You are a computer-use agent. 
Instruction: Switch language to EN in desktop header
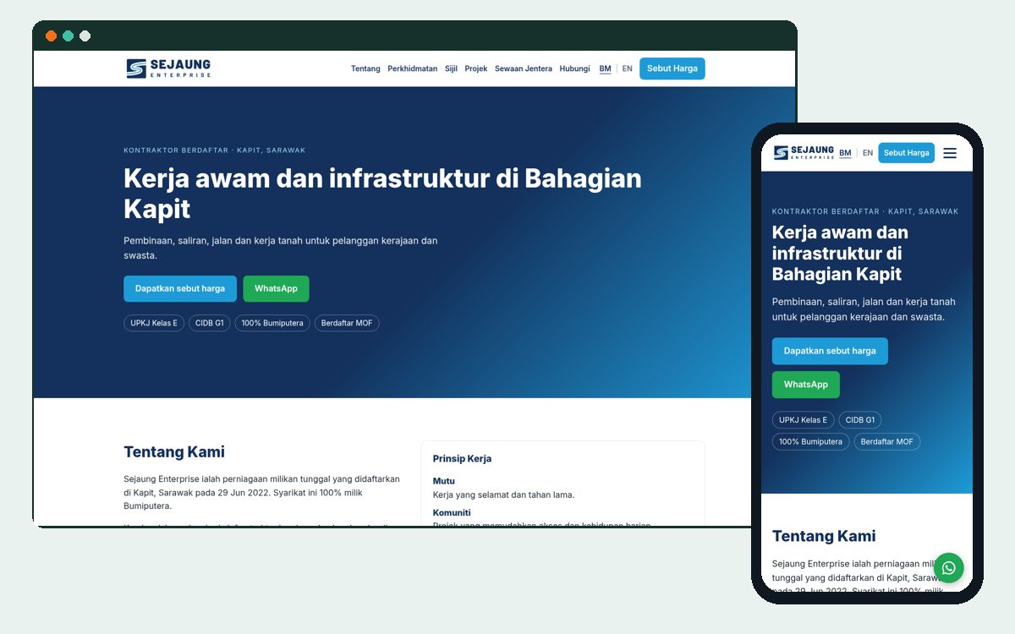pos(628,68)
